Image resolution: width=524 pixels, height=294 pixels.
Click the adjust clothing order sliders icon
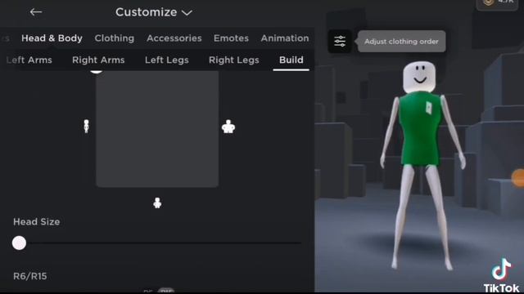340,42
